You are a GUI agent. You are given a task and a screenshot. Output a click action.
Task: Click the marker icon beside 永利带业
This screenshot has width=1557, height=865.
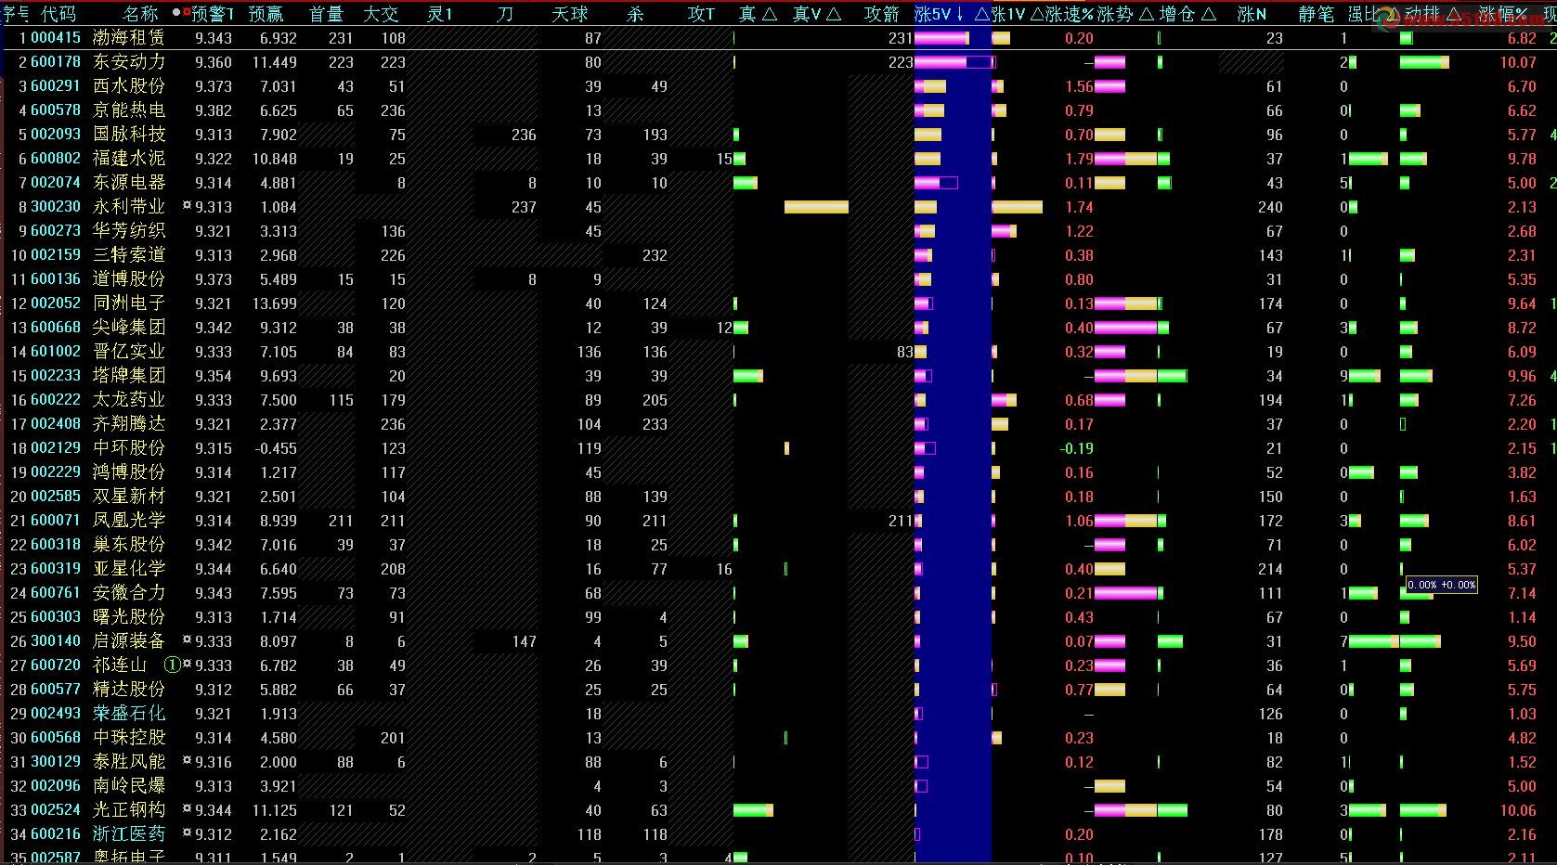click(188, 206)
